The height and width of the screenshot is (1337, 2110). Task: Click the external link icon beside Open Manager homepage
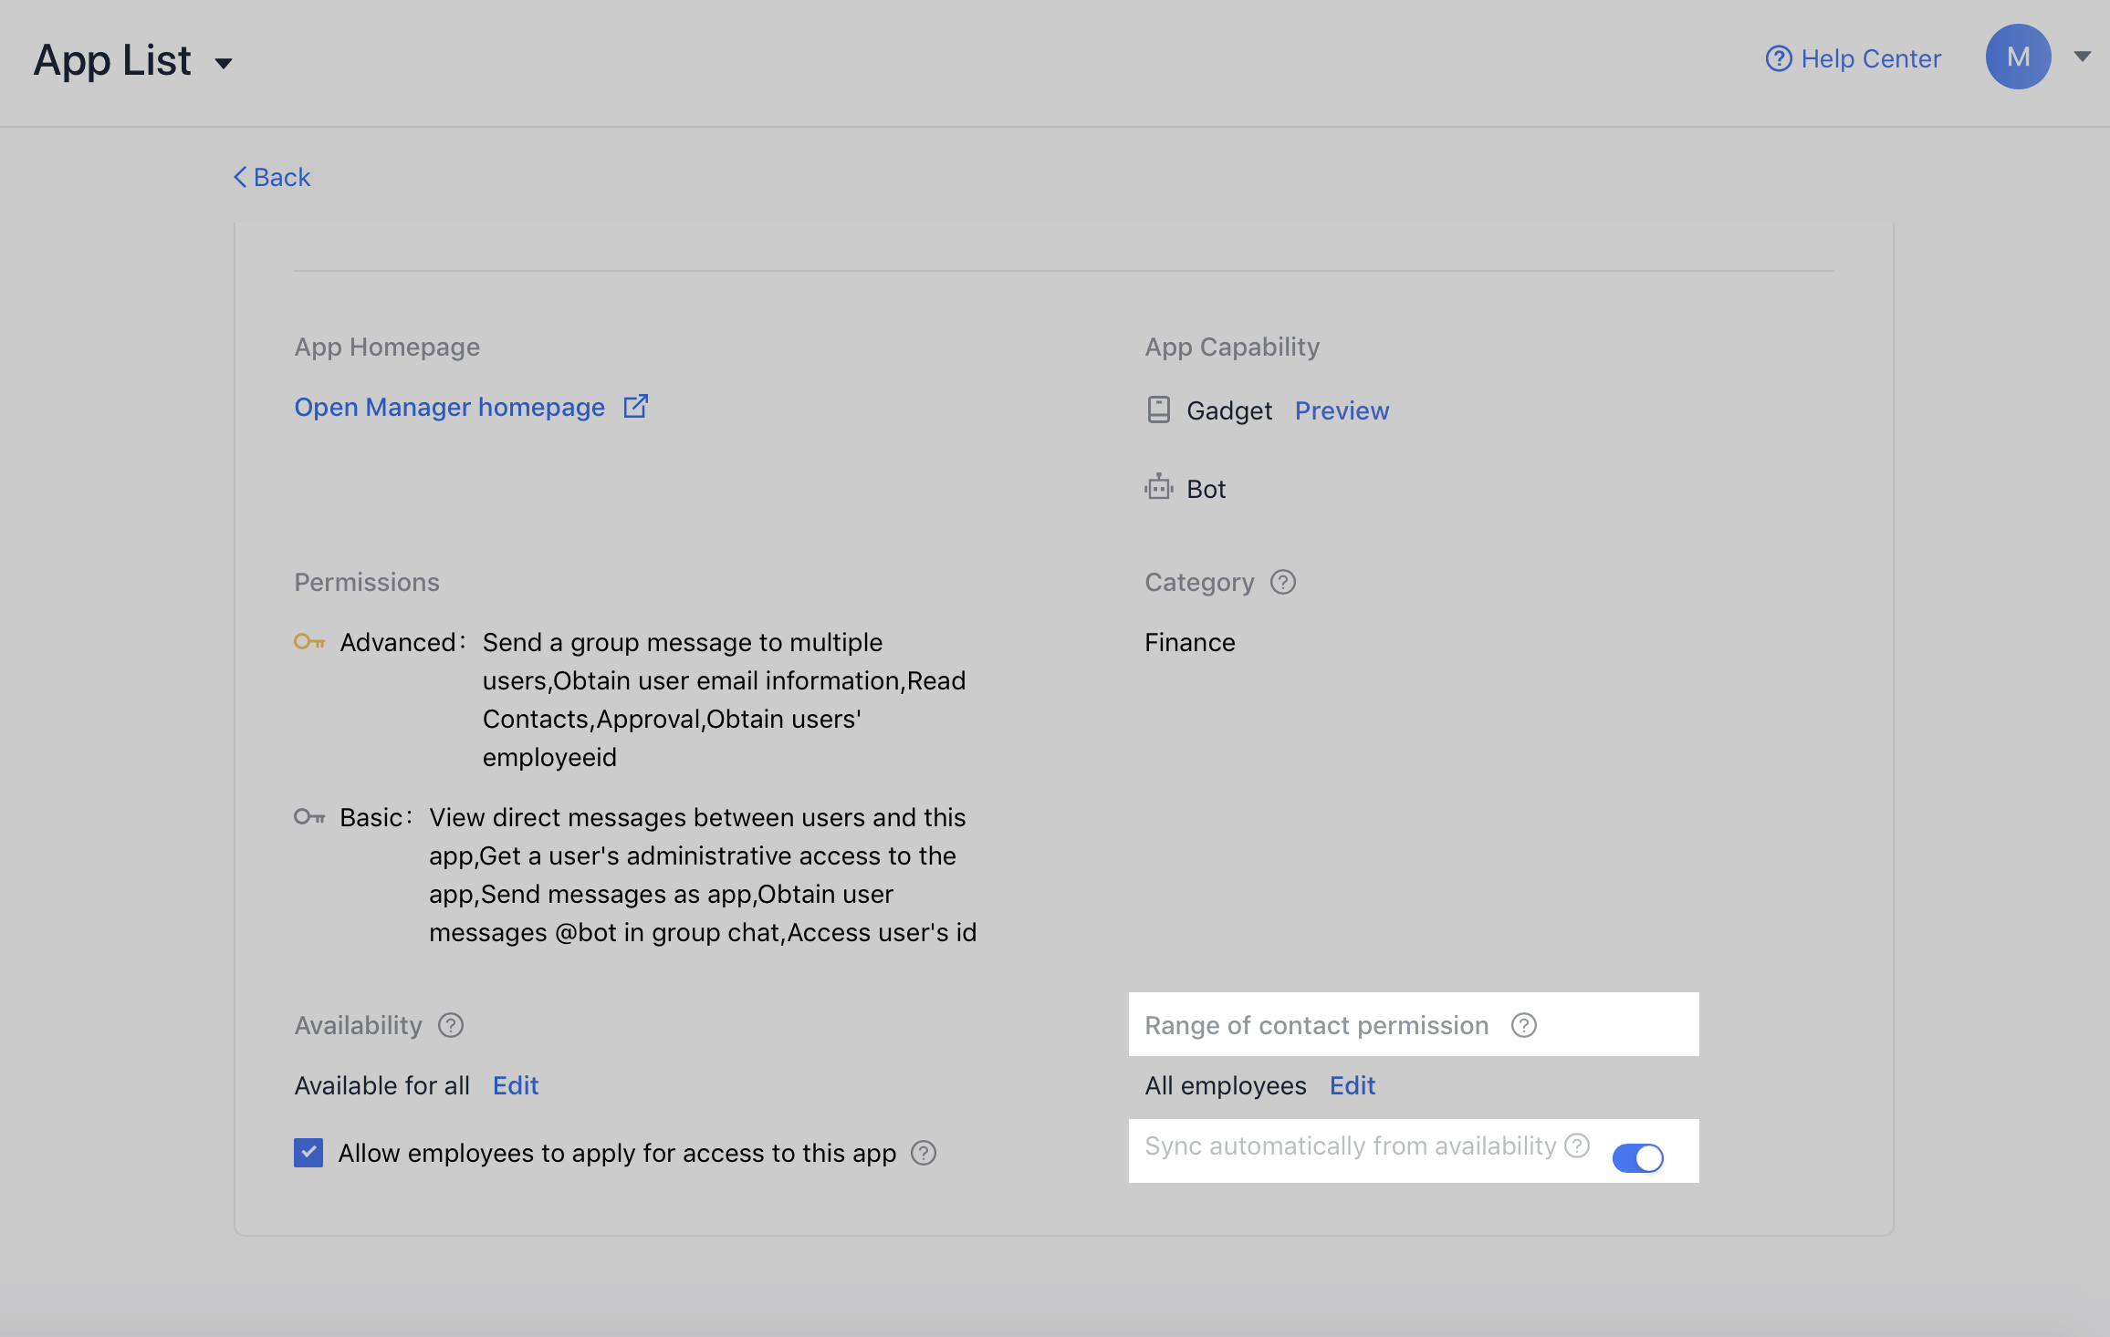[x=635, y=405]
